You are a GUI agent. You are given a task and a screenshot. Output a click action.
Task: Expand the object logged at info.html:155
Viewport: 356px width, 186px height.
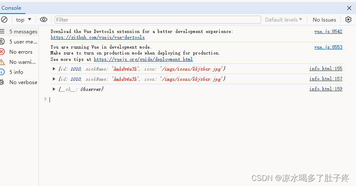click(x=54, y=69)
